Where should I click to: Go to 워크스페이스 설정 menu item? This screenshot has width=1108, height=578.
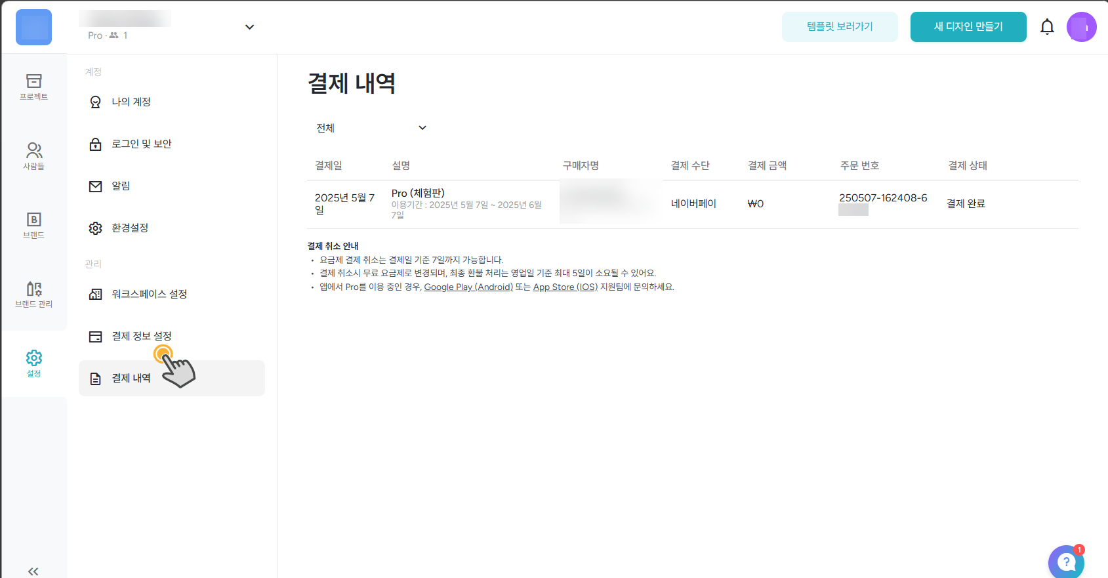[172, 294]
